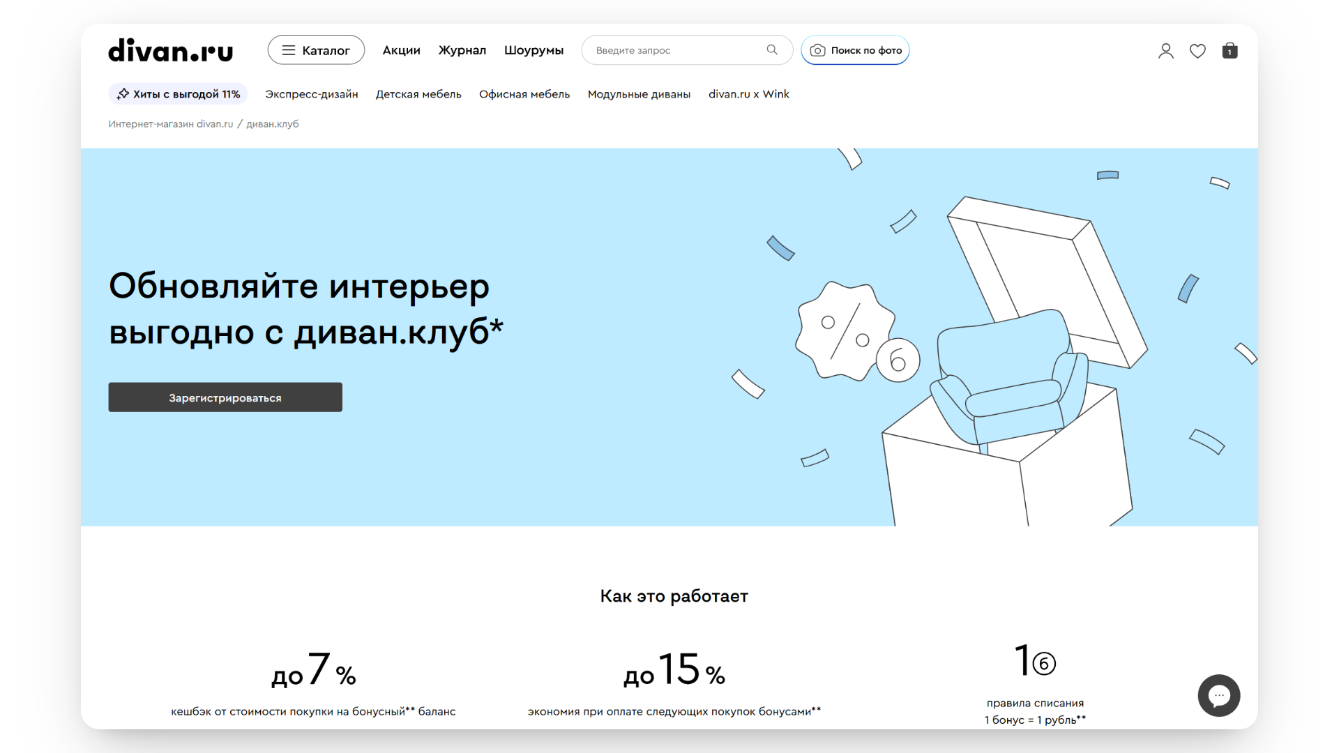The image size is (1339, 753).
Task: Click the диван.клуб breadcrumb
Action: (x=272, y=124)
